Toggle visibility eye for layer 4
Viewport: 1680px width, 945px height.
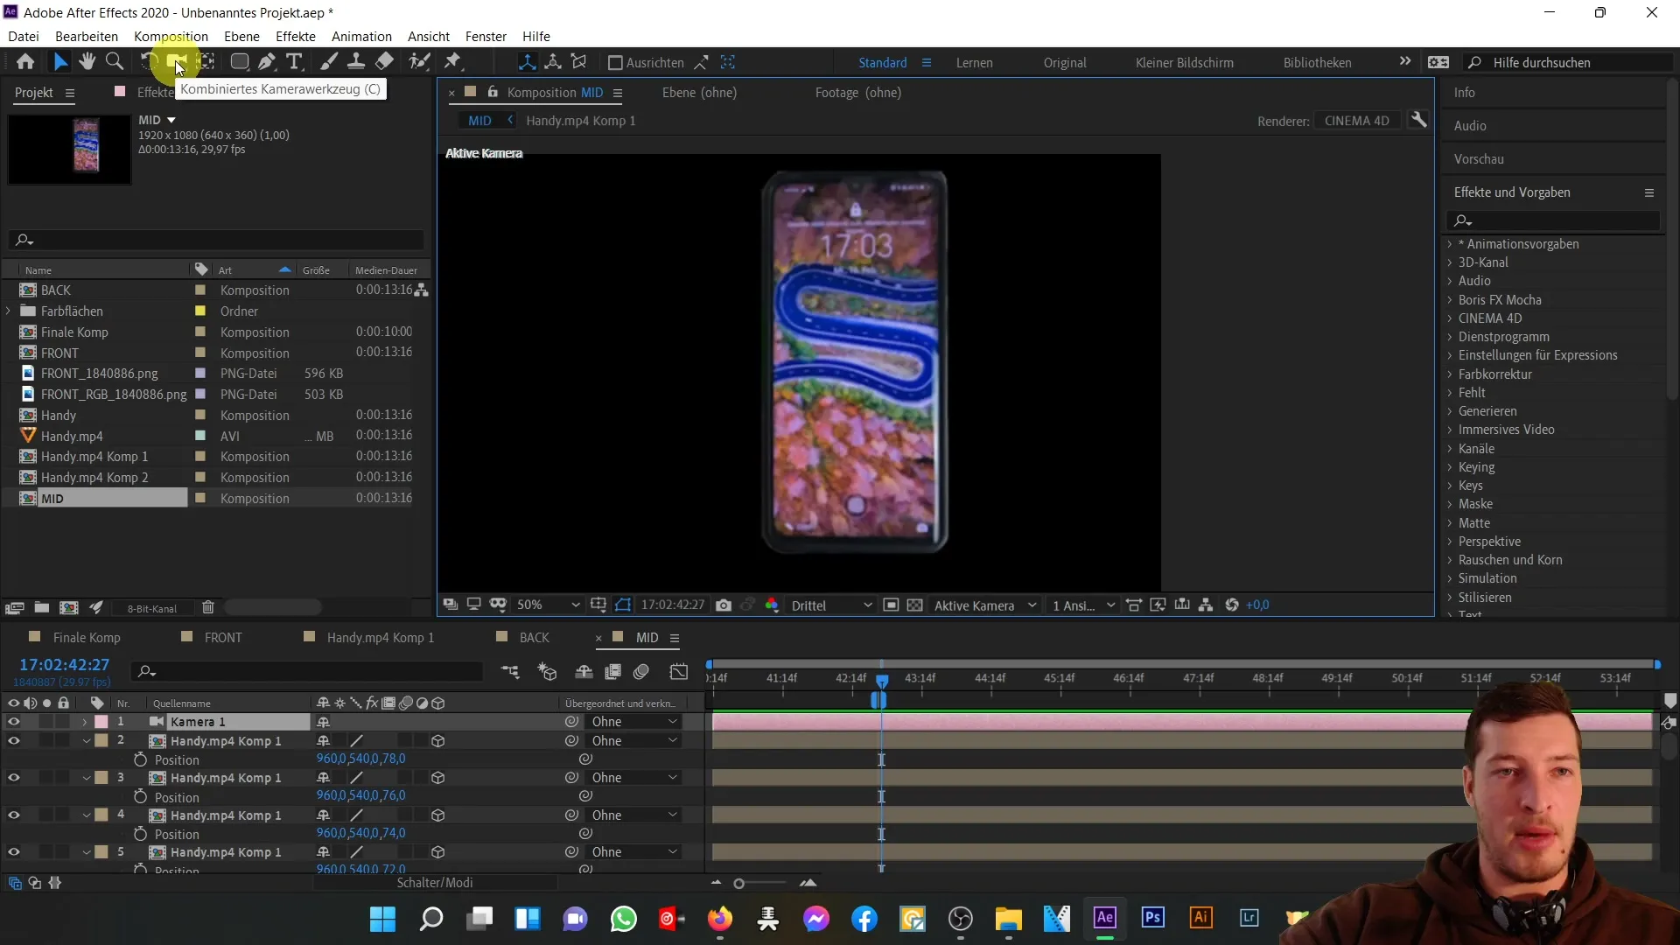tap(13, 815)
